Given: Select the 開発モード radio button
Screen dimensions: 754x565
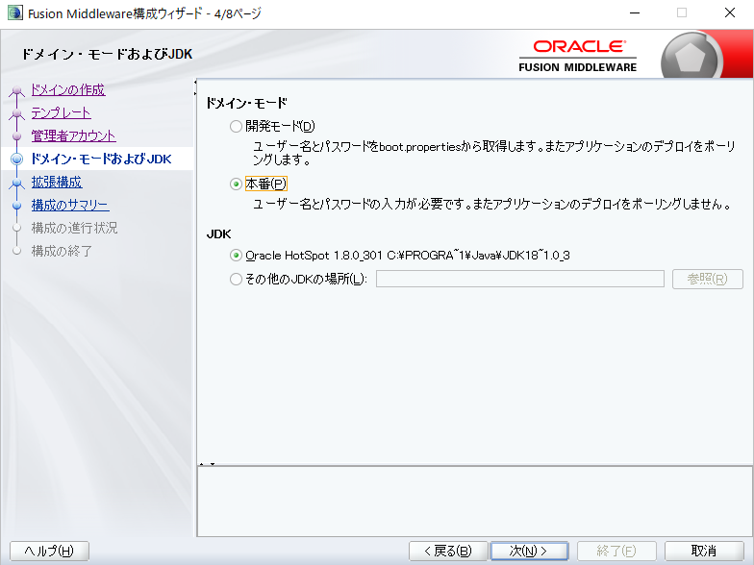Looking at the screenshot, I should [237, 126].
